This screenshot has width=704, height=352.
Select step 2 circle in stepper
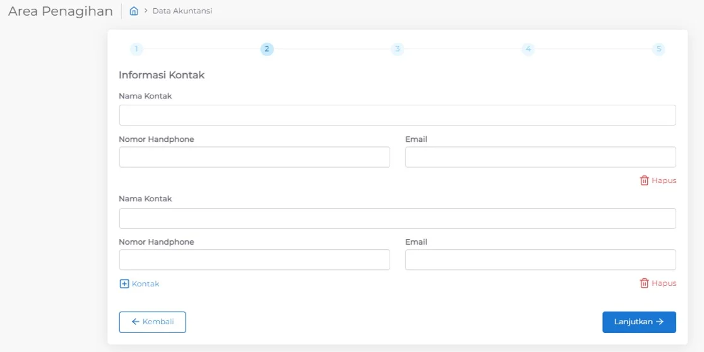267,49
